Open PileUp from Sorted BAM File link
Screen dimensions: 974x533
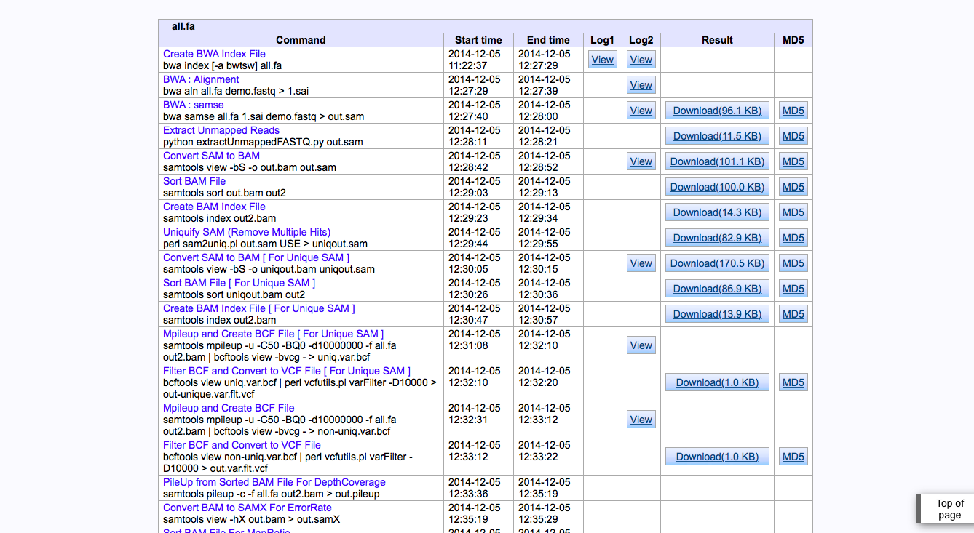click(274, 482)
